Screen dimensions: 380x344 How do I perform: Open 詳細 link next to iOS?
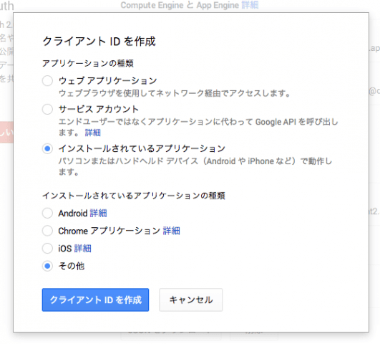(82, 249)
